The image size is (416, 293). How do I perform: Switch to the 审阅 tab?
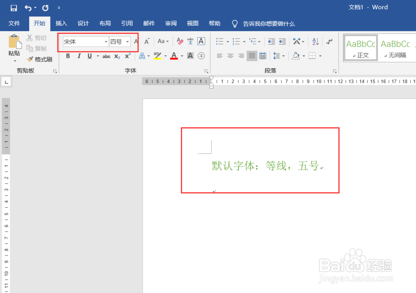pos(171,23)
